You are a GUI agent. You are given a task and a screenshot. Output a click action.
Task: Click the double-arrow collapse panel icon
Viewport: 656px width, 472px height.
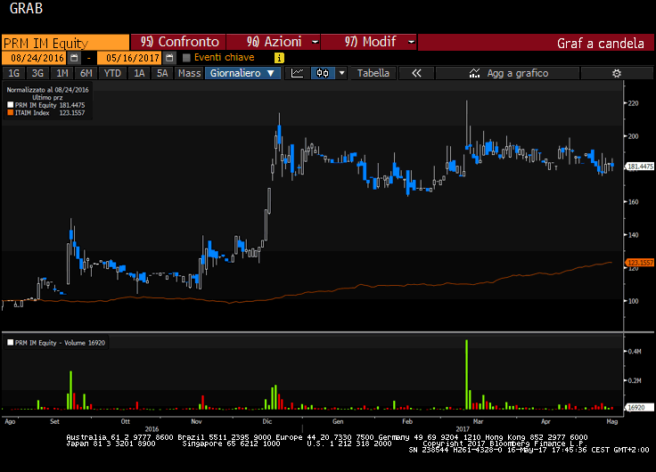(415, 73)
